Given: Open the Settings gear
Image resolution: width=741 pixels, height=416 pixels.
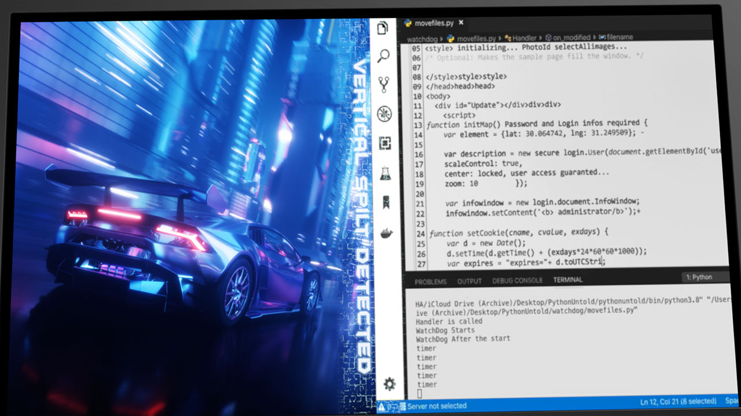Looking at the screenshot, I should [390, 383].
